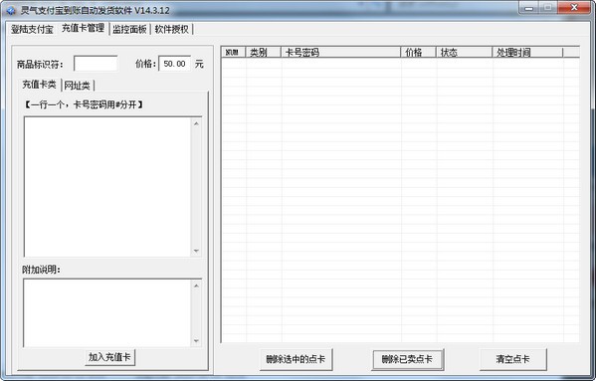Click down arrow of card list scrollbar

click(x=196, y=251)
